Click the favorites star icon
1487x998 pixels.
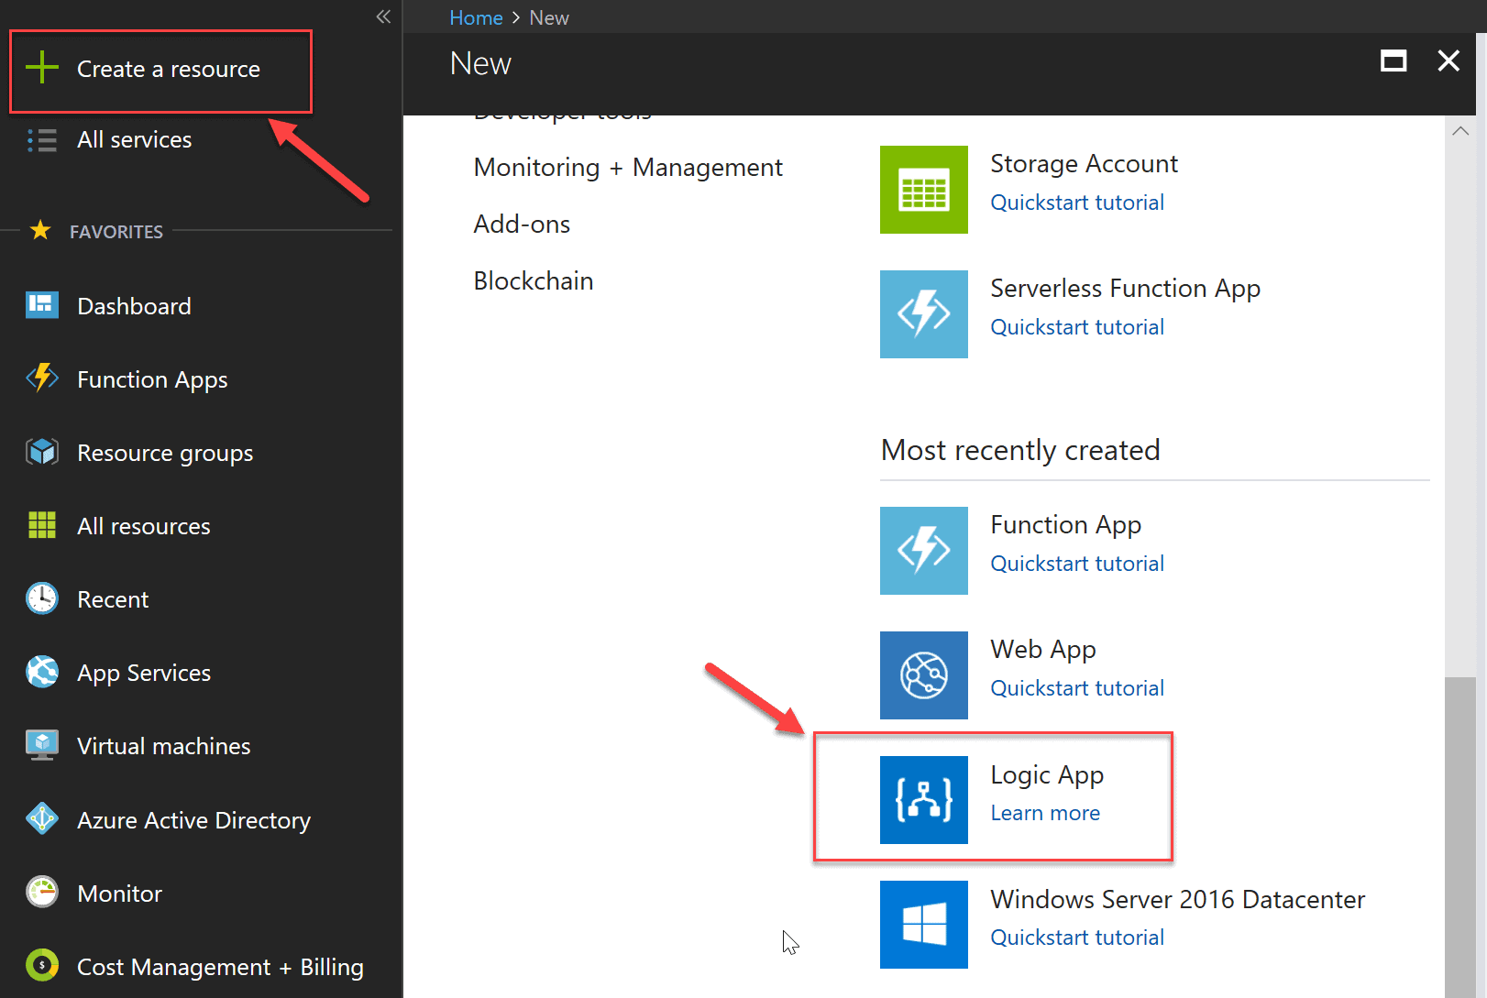[40, 230]
